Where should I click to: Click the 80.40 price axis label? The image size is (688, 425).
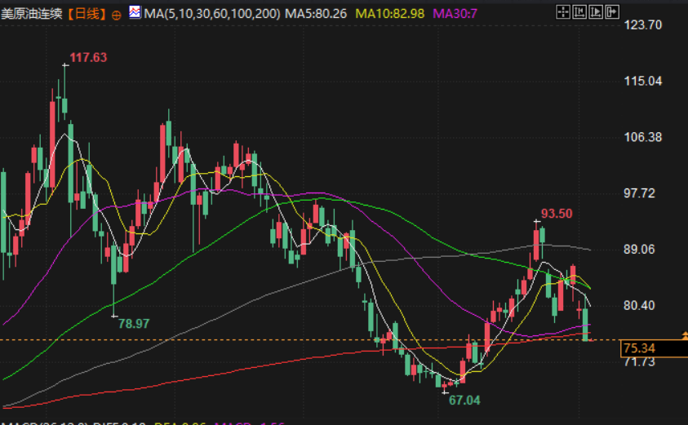point(639,305)
